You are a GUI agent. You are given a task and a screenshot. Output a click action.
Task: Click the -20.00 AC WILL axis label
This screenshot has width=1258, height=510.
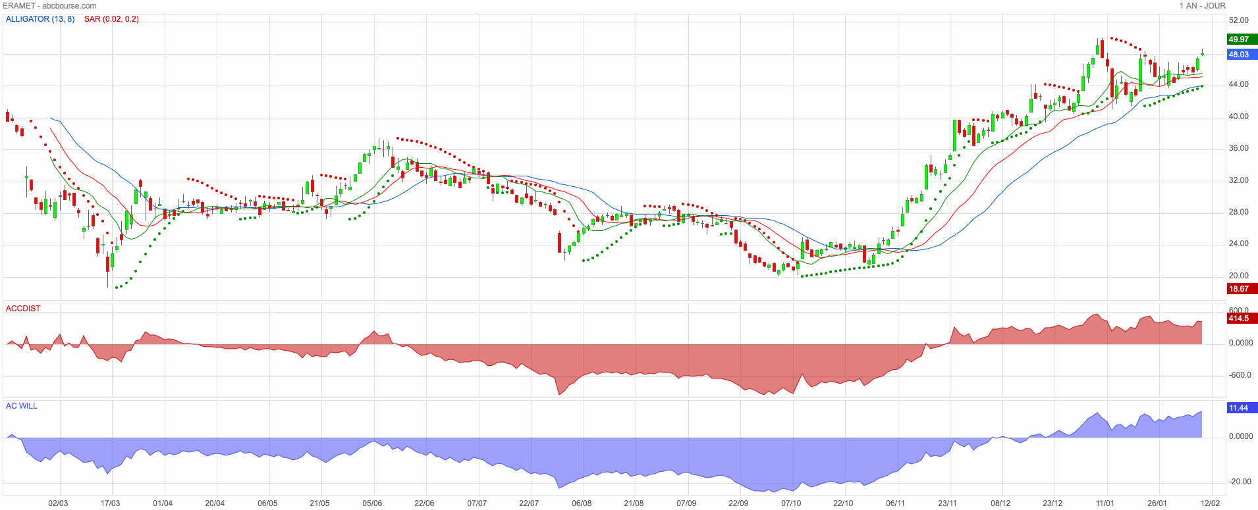(x=1240, y=482)
